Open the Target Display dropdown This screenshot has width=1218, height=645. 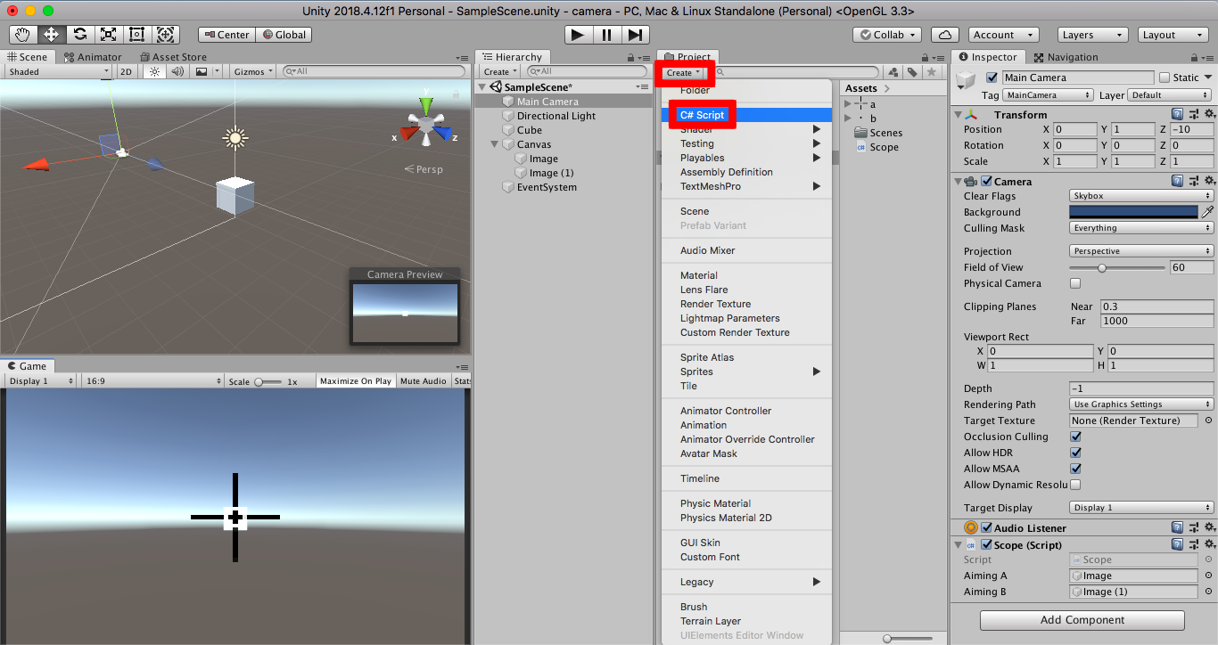click(x=1141, y=508)
